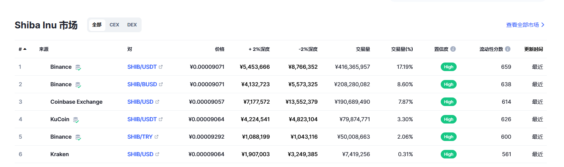This screenshot has width=564, height=167.
Task: Sort by 来源 column header
Action: pos(44,49)
